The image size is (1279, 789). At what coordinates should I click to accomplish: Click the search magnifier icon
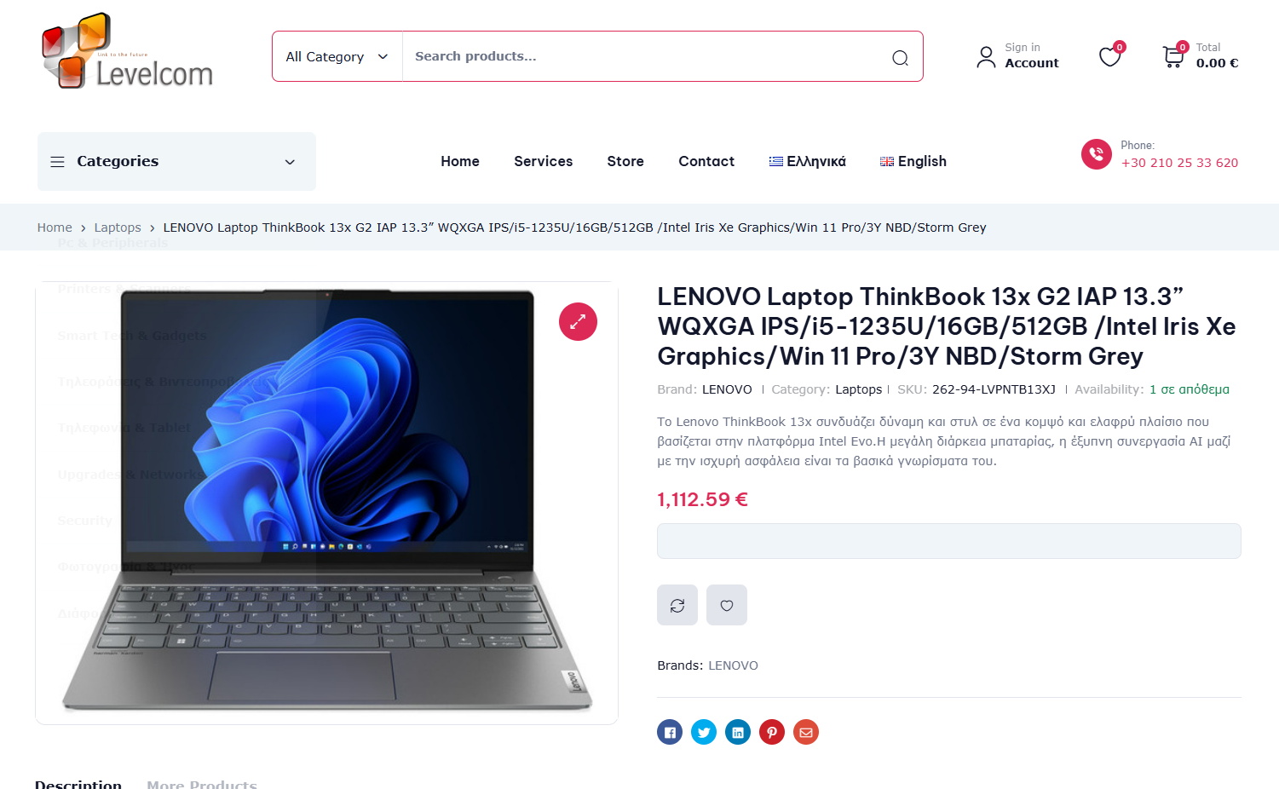900,57
